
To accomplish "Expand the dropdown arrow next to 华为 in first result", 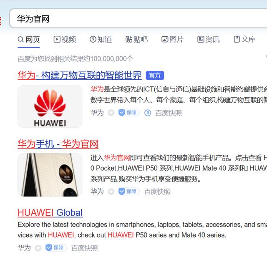I will 111,113.
